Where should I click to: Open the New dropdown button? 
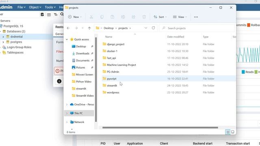[x=75, y=17]
